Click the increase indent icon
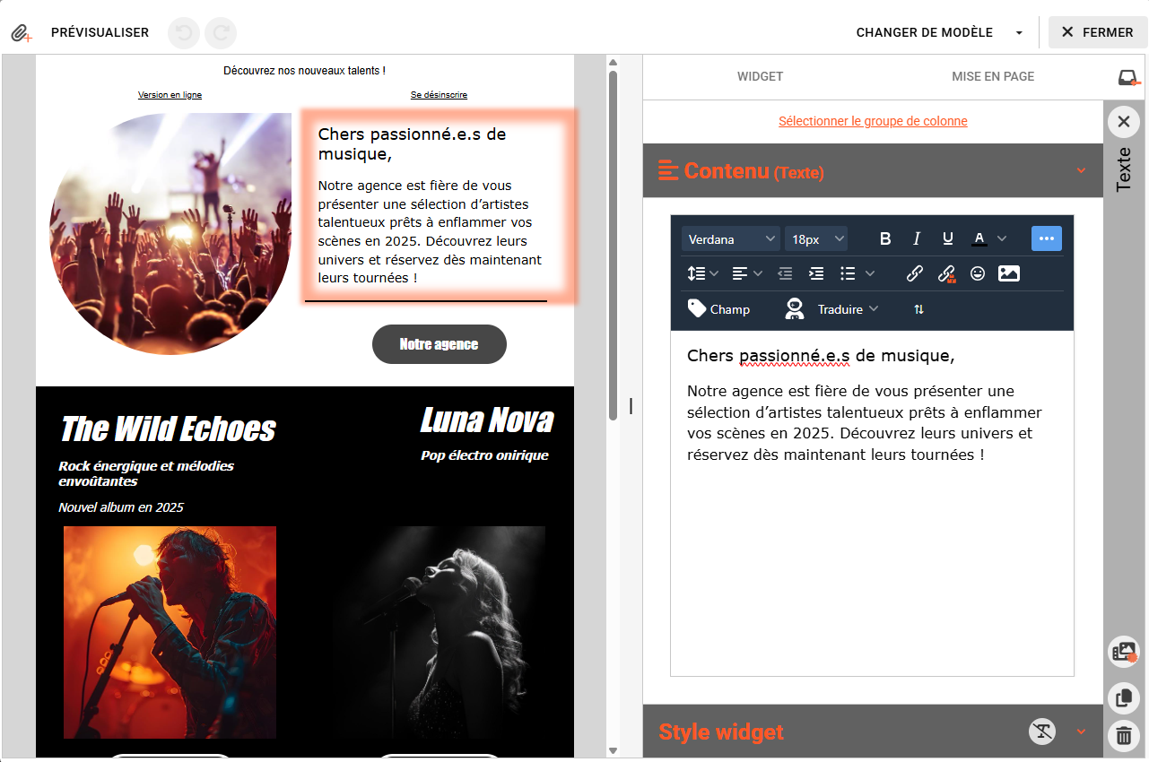 click(816, 274)
